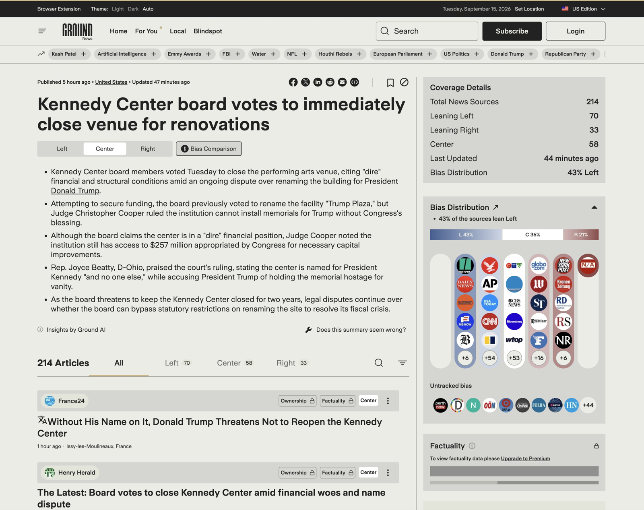This screenshot has height=510, width=644.
Task: Click the Subscribe button
Action: click(x=512, y=31)
